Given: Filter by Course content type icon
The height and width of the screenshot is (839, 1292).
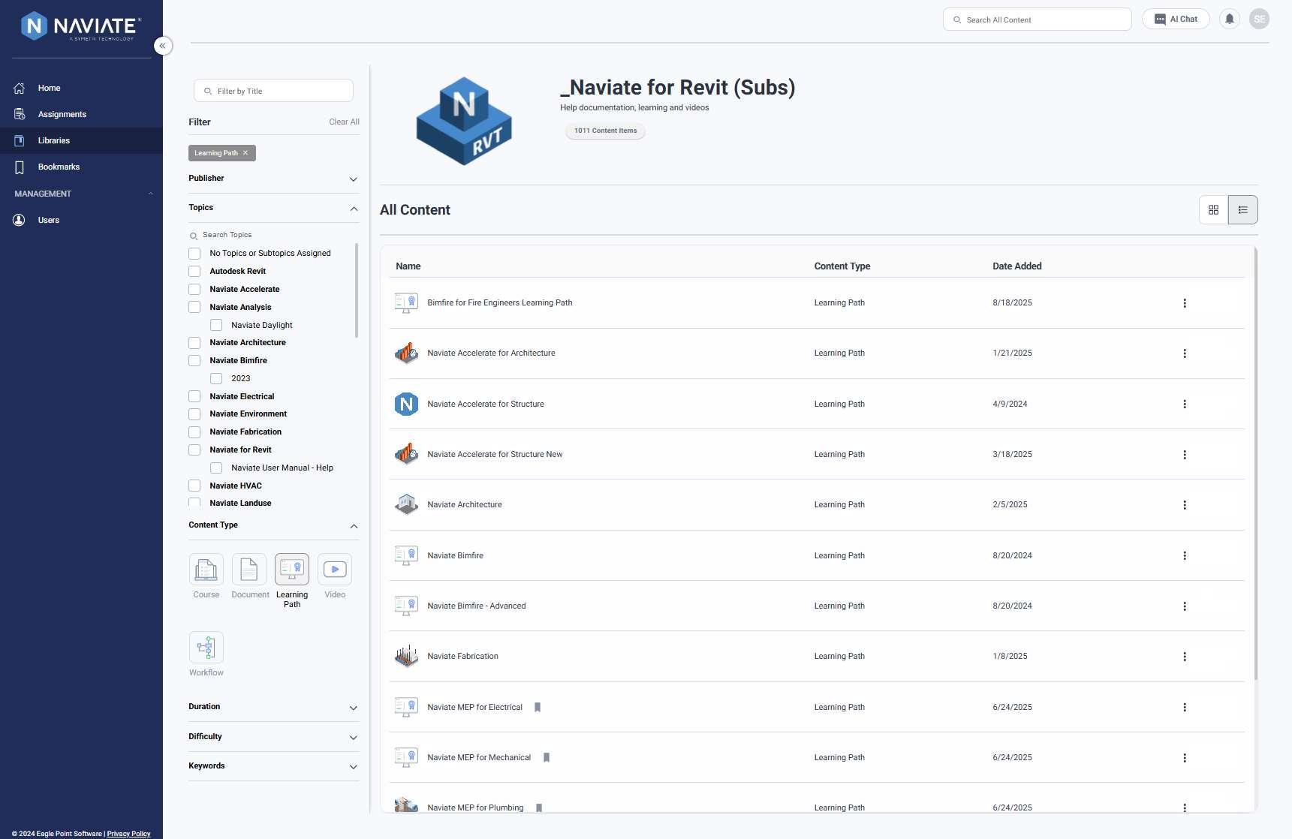Looking at the screenshot, I should (206, 570).
